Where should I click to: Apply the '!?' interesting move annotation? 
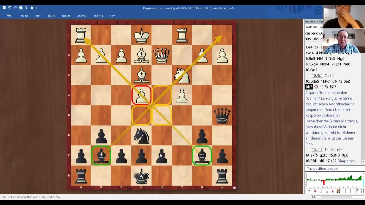pos(356,191)
